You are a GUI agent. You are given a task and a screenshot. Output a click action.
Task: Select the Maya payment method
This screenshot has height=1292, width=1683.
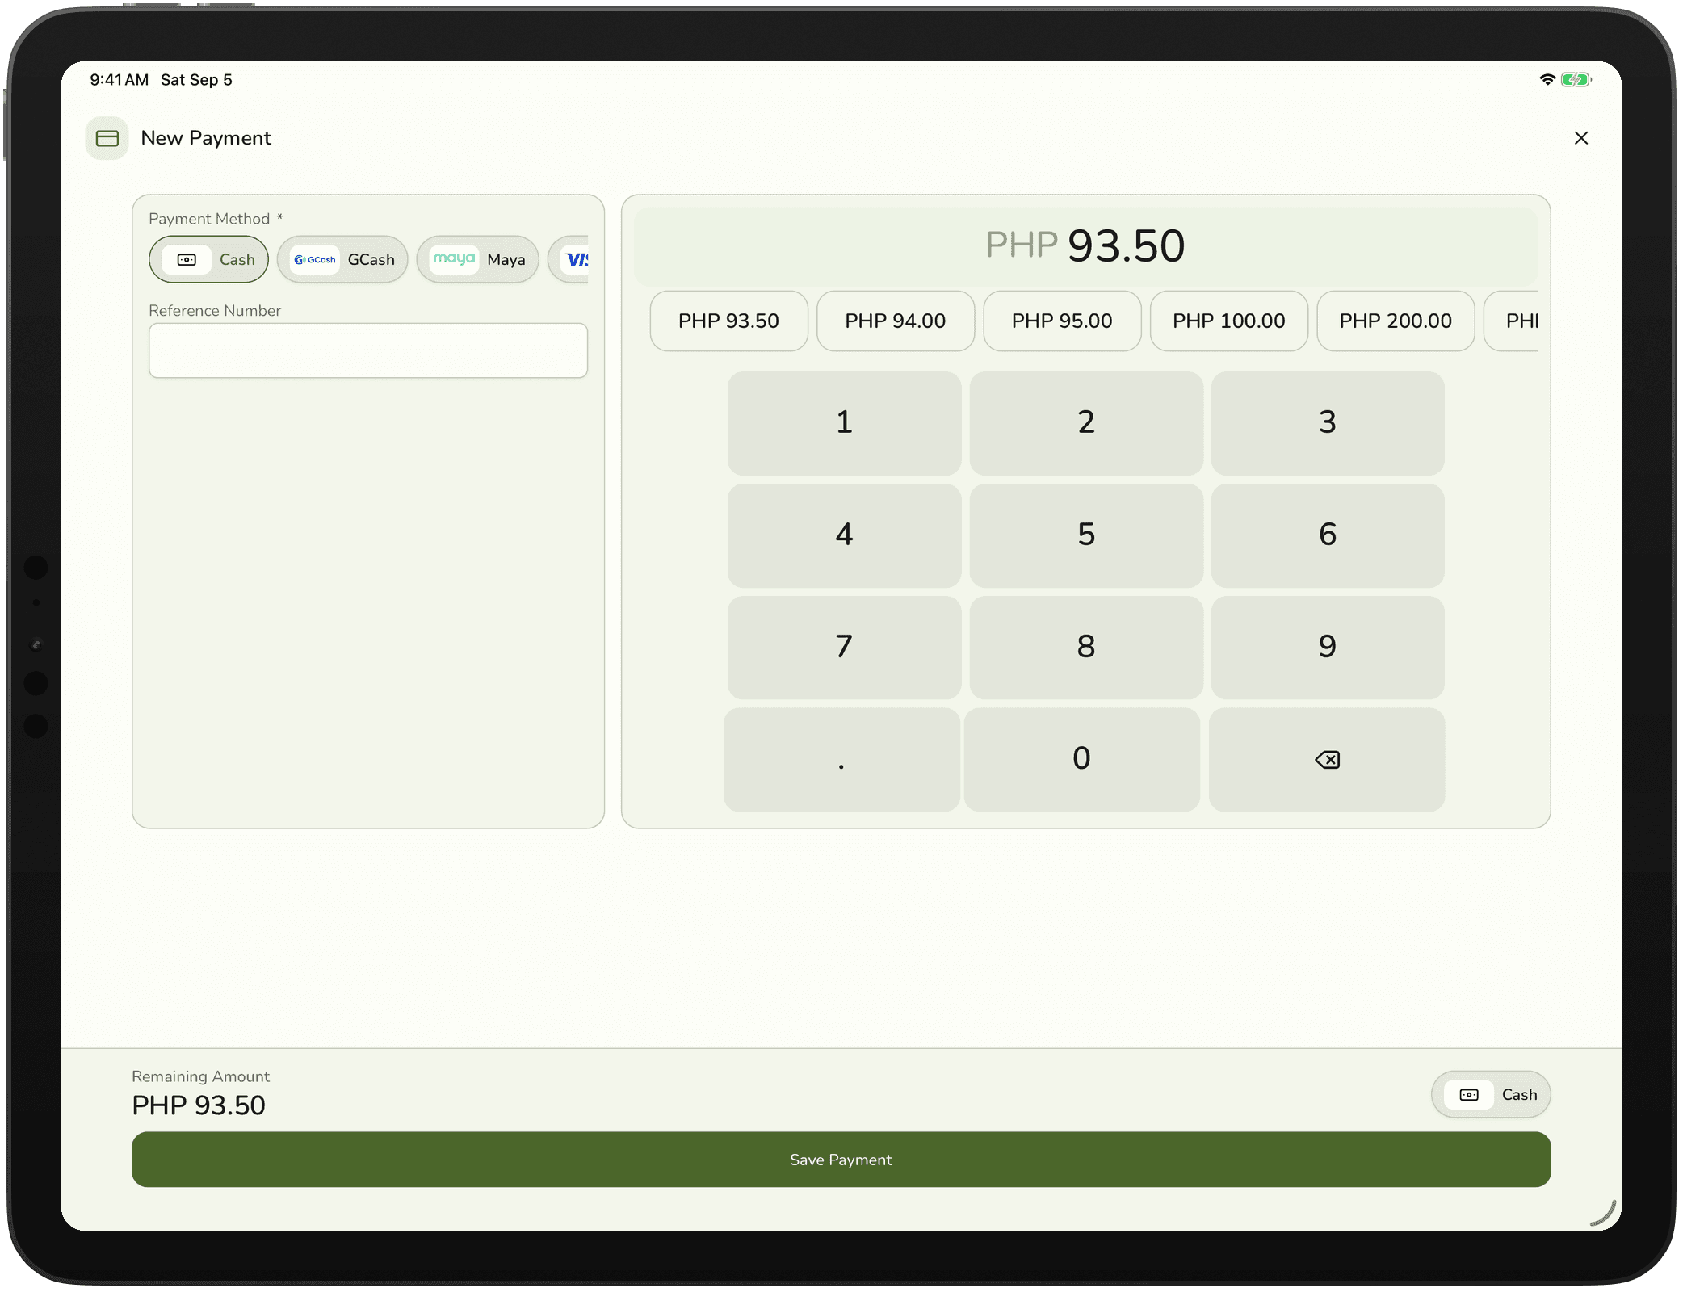click(478, 259)
